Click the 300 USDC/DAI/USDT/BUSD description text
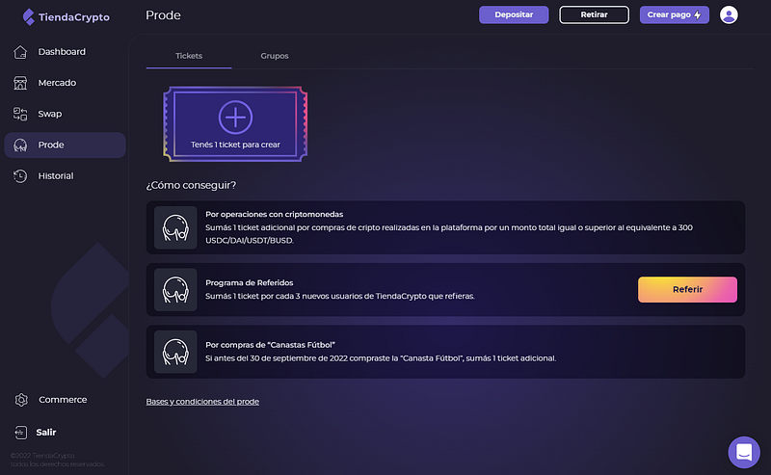This screenshot has width=771, height=475. tap(449, 234)
